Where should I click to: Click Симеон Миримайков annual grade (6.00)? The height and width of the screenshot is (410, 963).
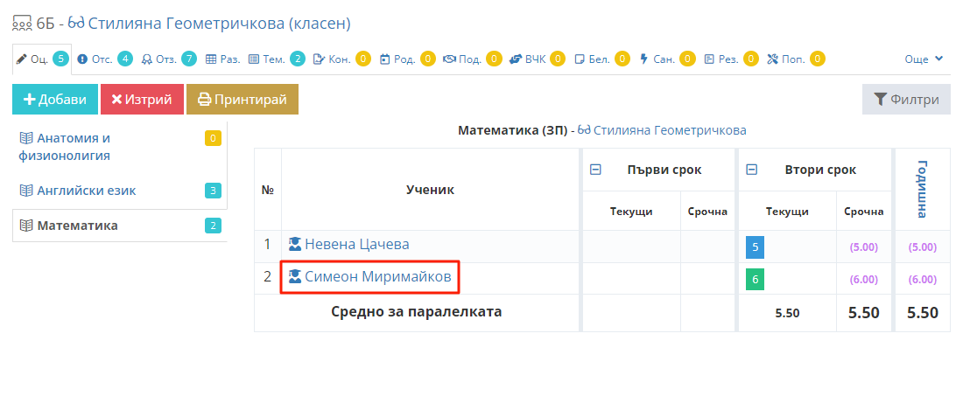[923, 280]
